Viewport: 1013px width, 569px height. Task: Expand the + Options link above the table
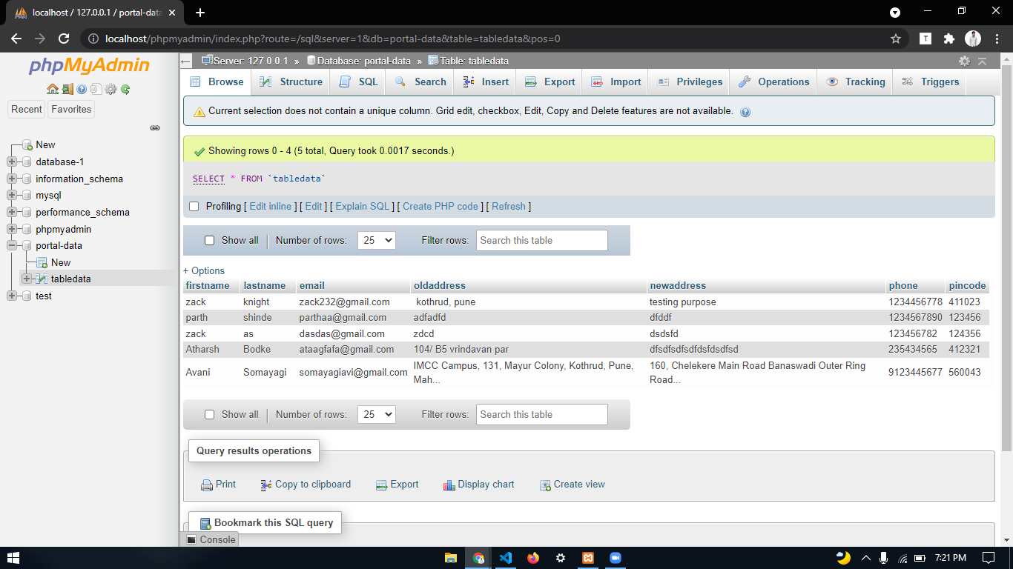tap(204, 270)
